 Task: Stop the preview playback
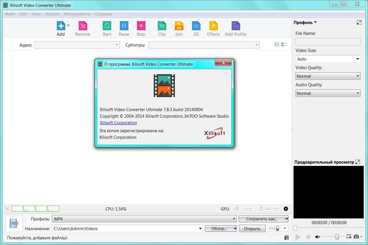tap(308, 237)
